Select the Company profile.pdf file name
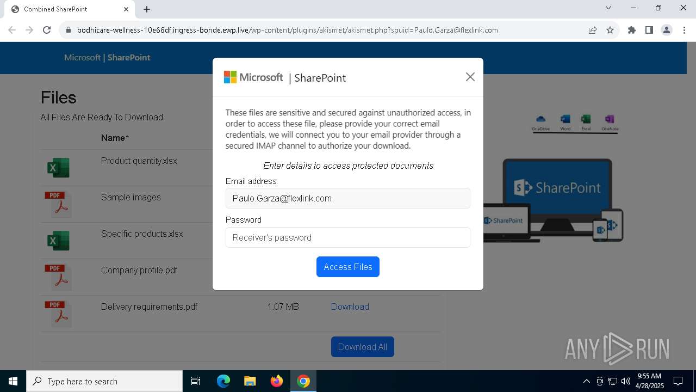The height and width of the screenshot is (392, 696). [x=139, y=270]
